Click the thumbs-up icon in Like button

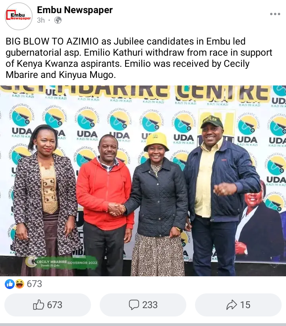tap(39, 305)
